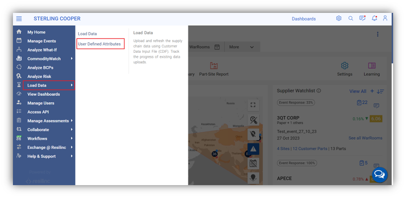The image size is (406, 198).
Task: Expand the Help & Support submenu arrow
Action: pos(72,156)
